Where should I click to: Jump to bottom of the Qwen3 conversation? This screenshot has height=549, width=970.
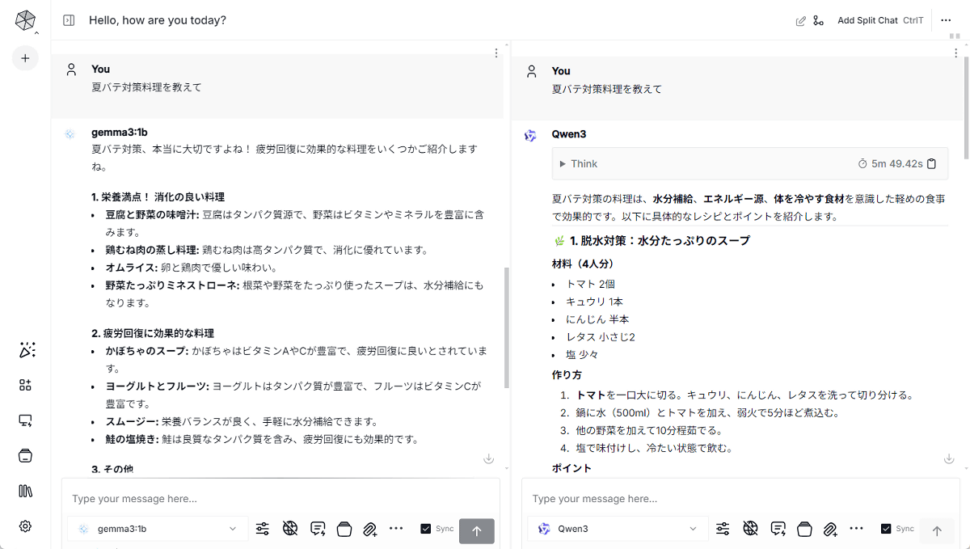(x=949, y=458)
